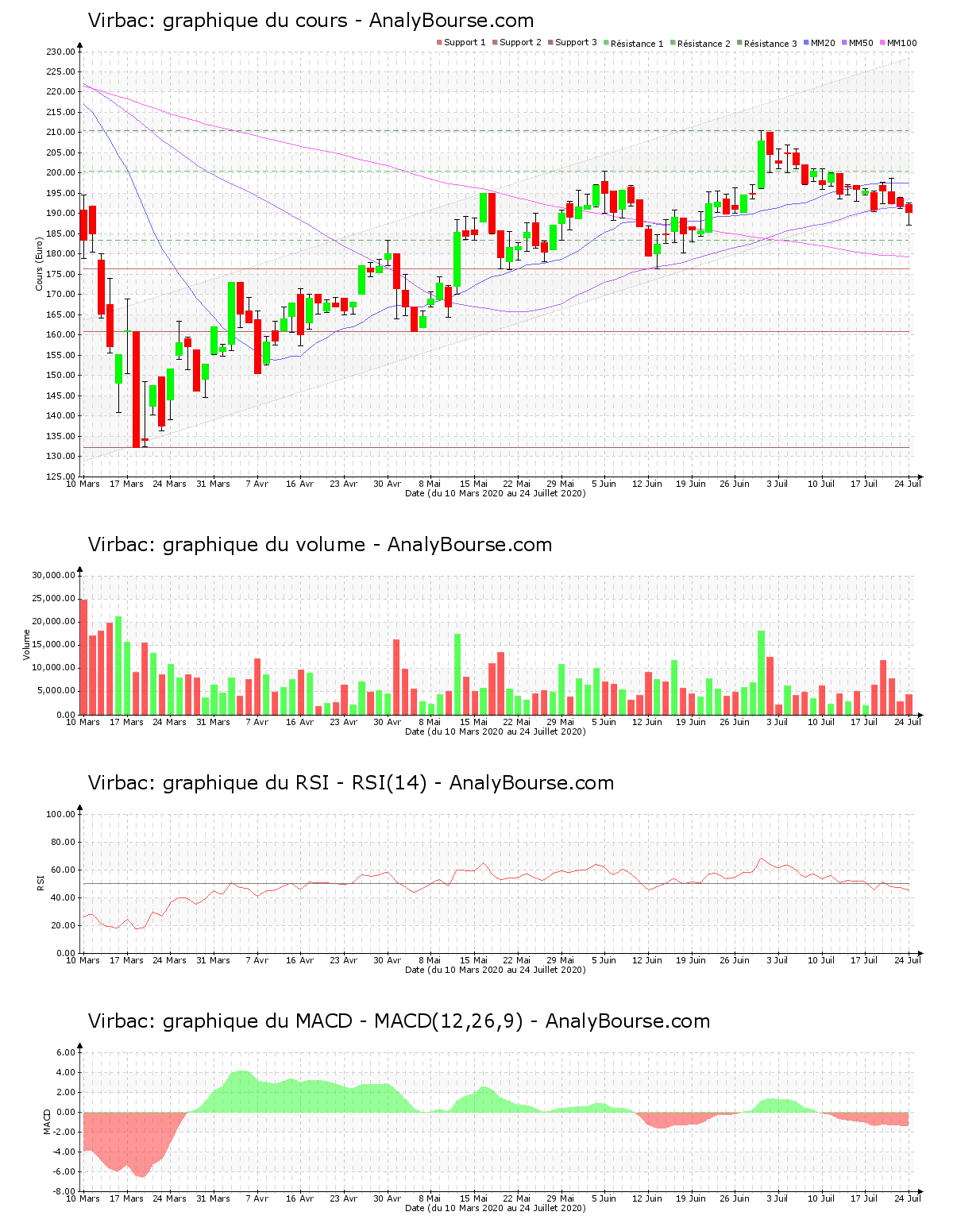The height and width of the screenshot is (1231, 953).
Task: Select the MM100 legend label
Action: tap(902, 42)
